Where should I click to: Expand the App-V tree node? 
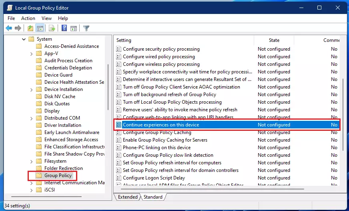[31, 54]
